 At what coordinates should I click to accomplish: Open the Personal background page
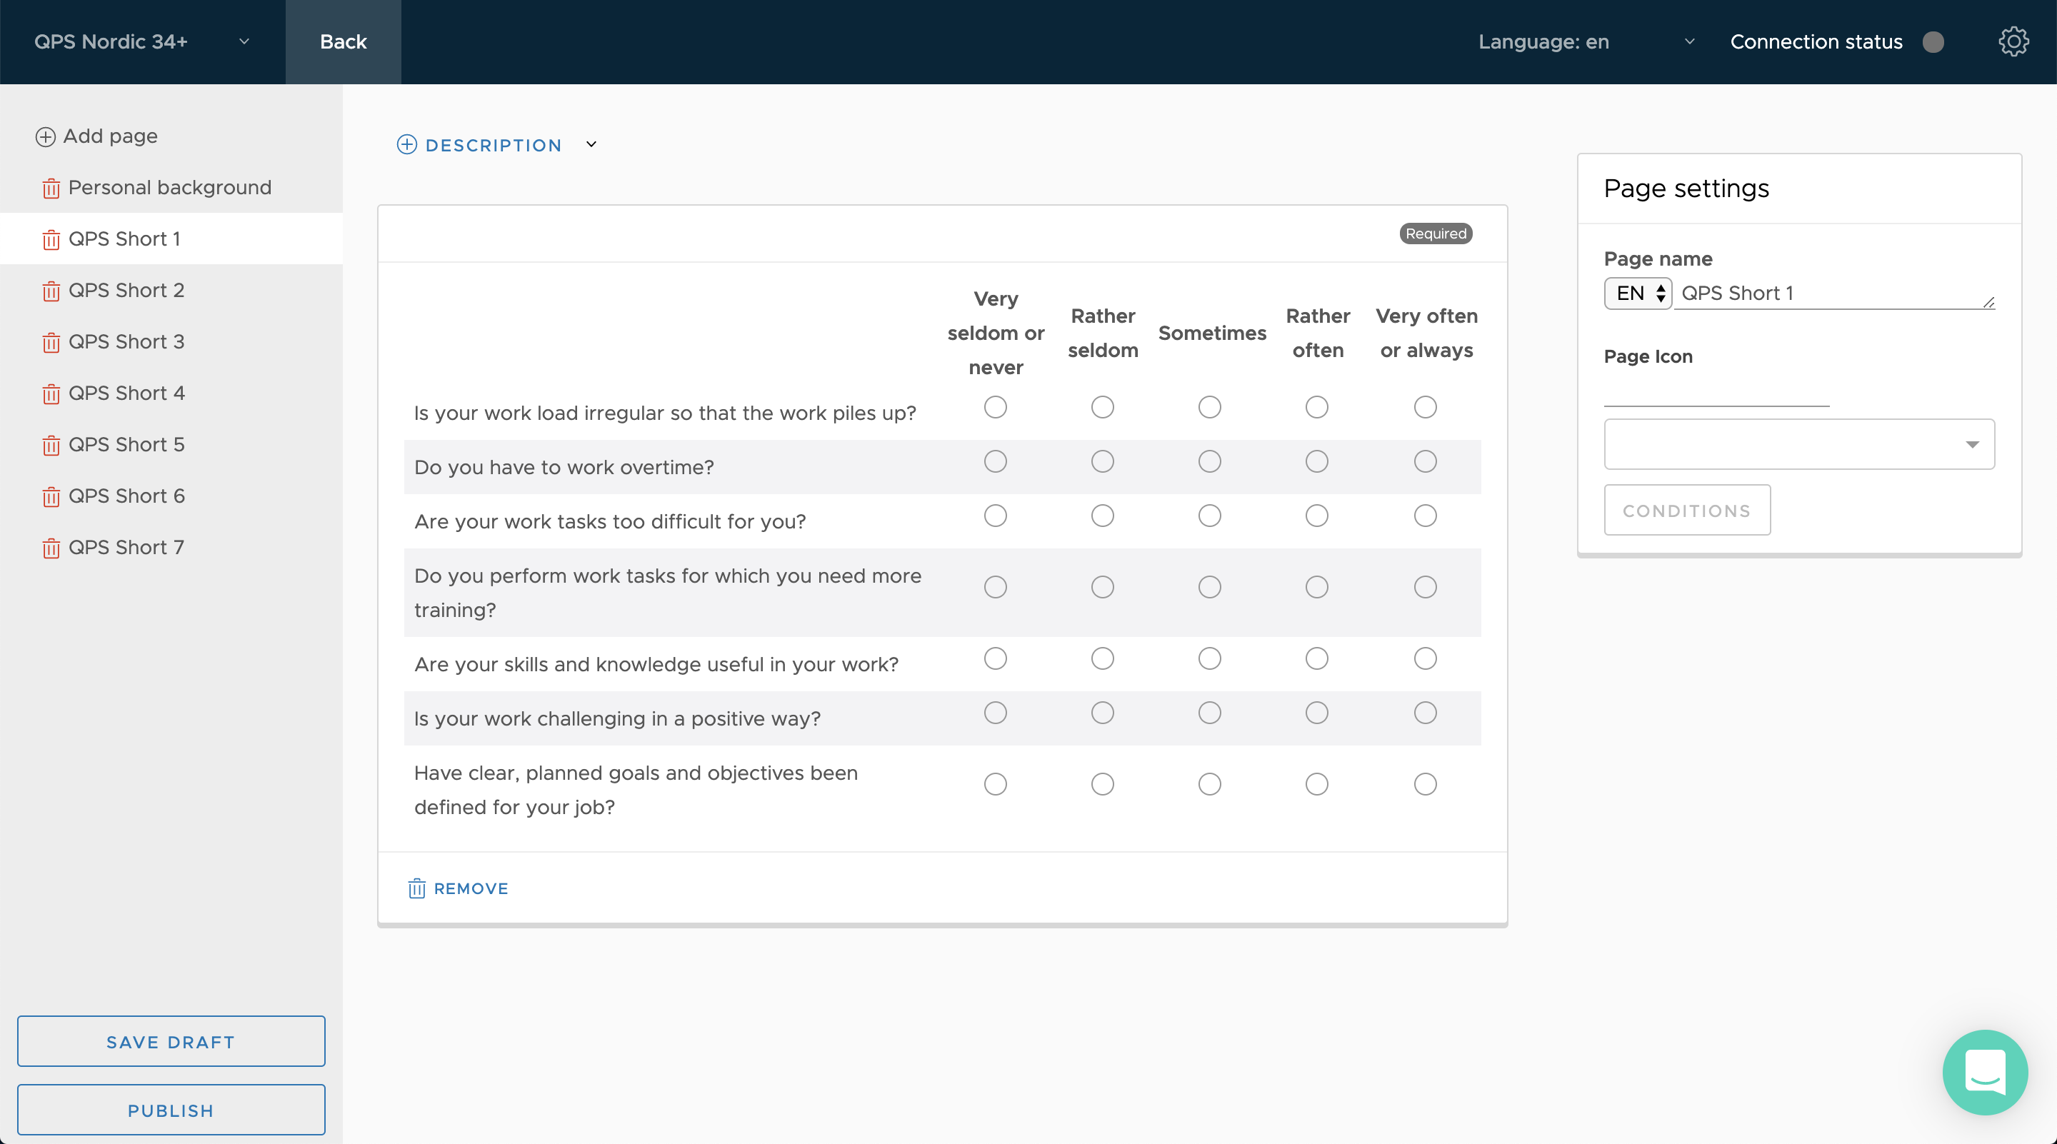click(170, 188)
